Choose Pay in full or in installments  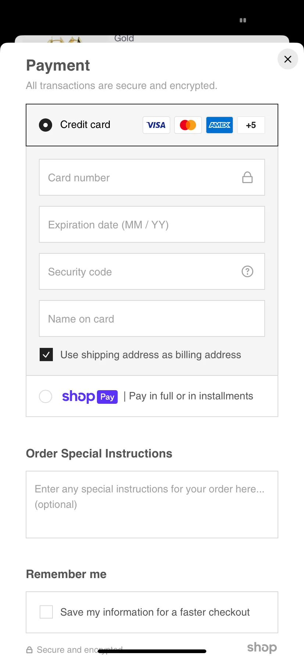coord(191,396)
